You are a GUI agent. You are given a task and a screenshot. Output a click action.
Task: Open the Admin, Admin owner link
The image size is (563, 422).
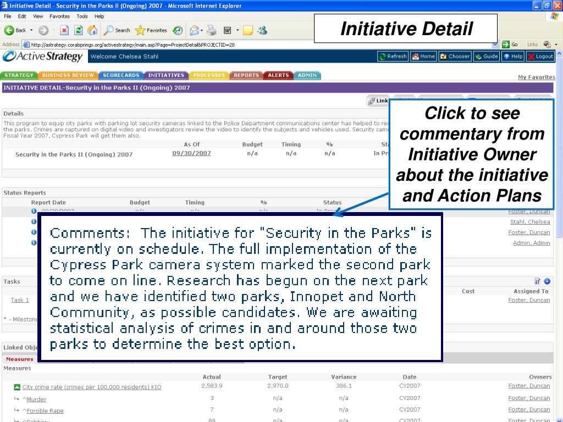[x=532, y=243]
